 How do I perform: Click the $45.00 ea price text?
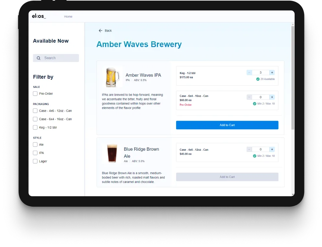pos(186,154)
